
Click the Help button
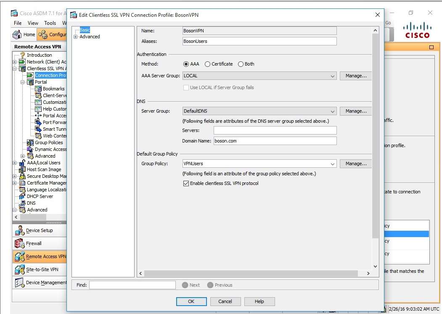(x=259, y=301)
